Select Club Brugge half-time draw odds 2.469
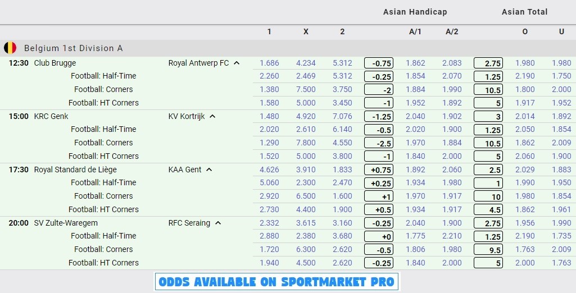 click(306, 76)
